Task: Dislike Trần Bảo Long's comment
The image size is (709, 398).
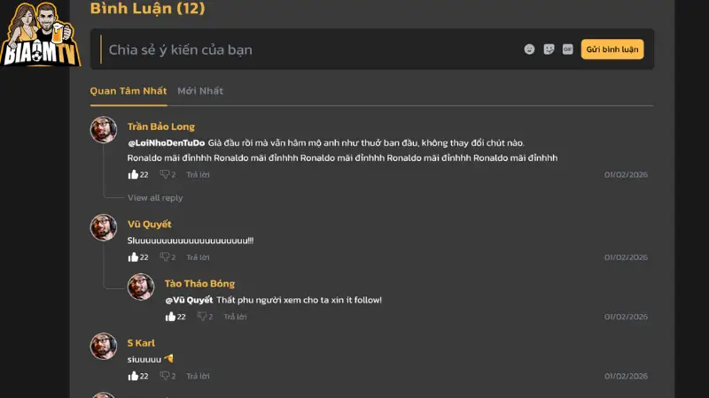Action: pyautogui.click(x=164, y=174)
